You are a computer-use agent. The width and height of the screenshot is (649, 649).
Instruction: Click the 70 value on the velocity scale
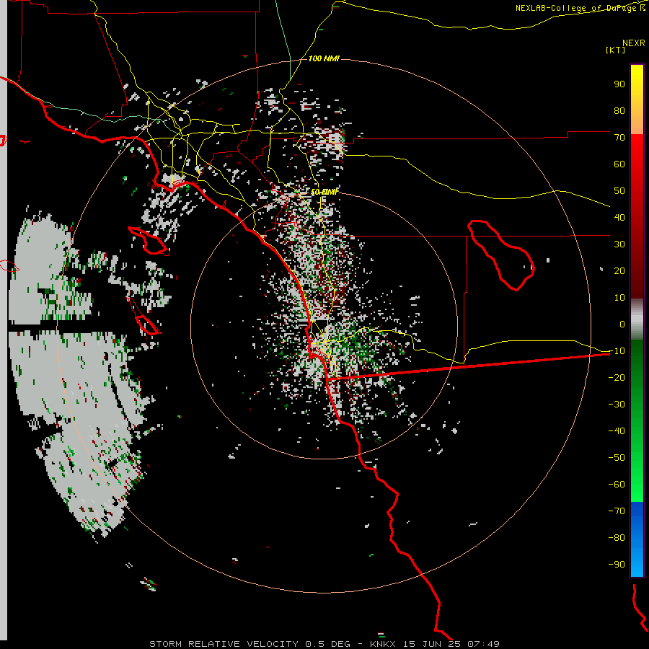point(619,138)
